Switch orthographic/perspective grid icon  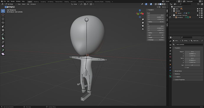(143, 29)
